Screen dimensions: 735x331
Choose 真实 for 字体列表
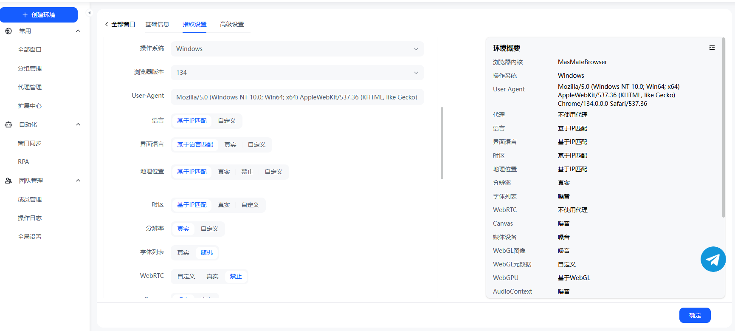click(183, 253)
